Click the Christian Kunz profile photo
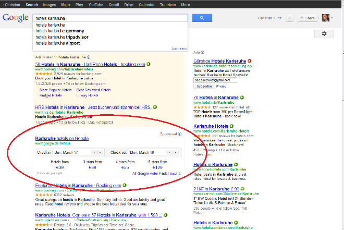This screenshot has height=230, width=344. (326, 18)
